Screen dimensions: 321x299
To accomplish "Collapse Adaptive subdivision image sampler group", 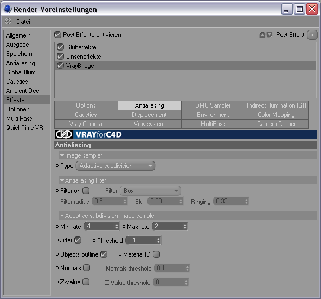I will pyautogui.click(x=62, y=216).
